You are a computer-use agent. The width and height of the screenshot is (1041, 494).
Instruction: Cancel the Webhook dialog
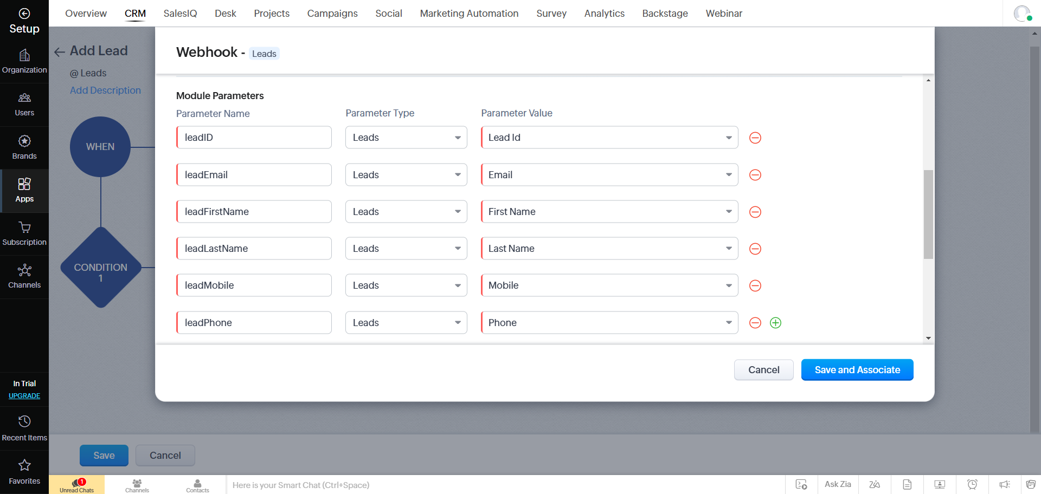tap(763, 370)
